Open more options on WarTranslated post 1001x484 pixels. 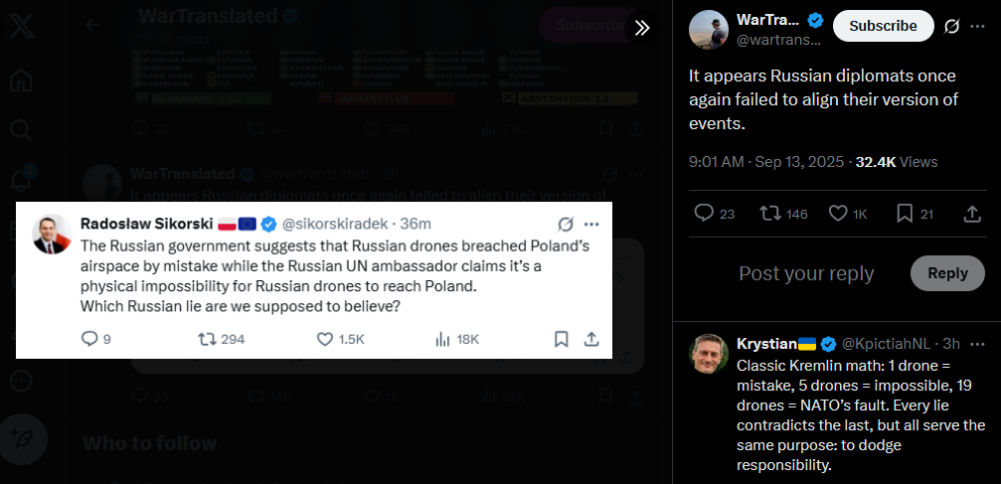(977, 26)
